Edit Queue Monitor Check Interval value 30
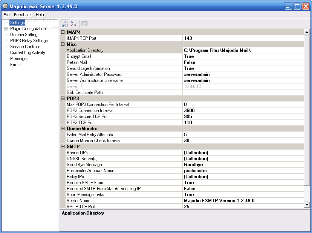Viewport: 312px width, 233px height. (x=243, y=141)
